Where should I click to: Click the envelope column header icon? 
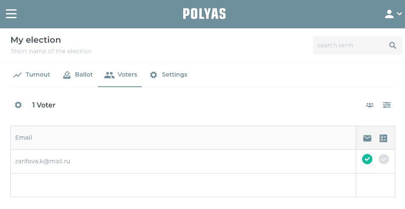(x=367, y=138)
